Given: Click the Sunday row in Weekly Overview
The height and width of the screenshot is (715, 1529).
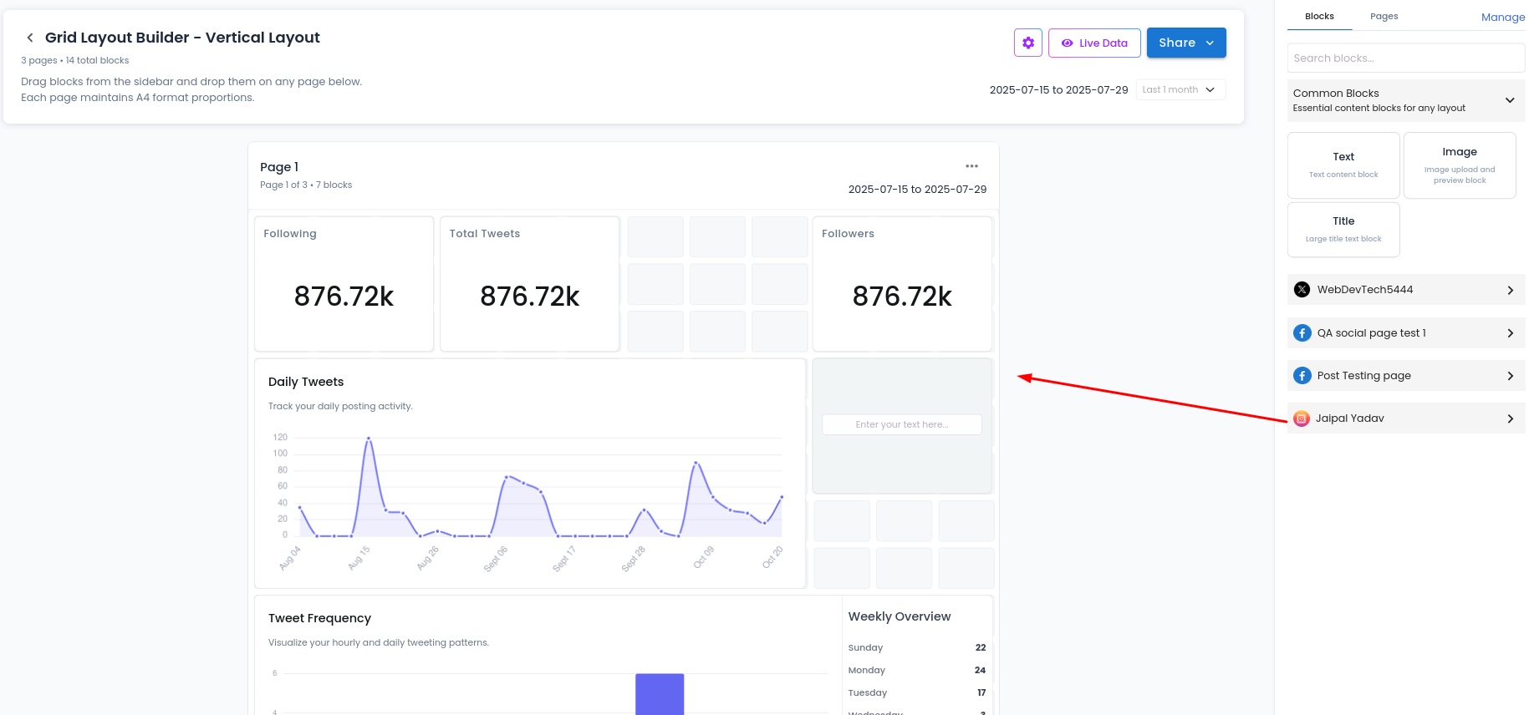Looking at the screenshot, I should pyautogui.click(x=917, y=647).
